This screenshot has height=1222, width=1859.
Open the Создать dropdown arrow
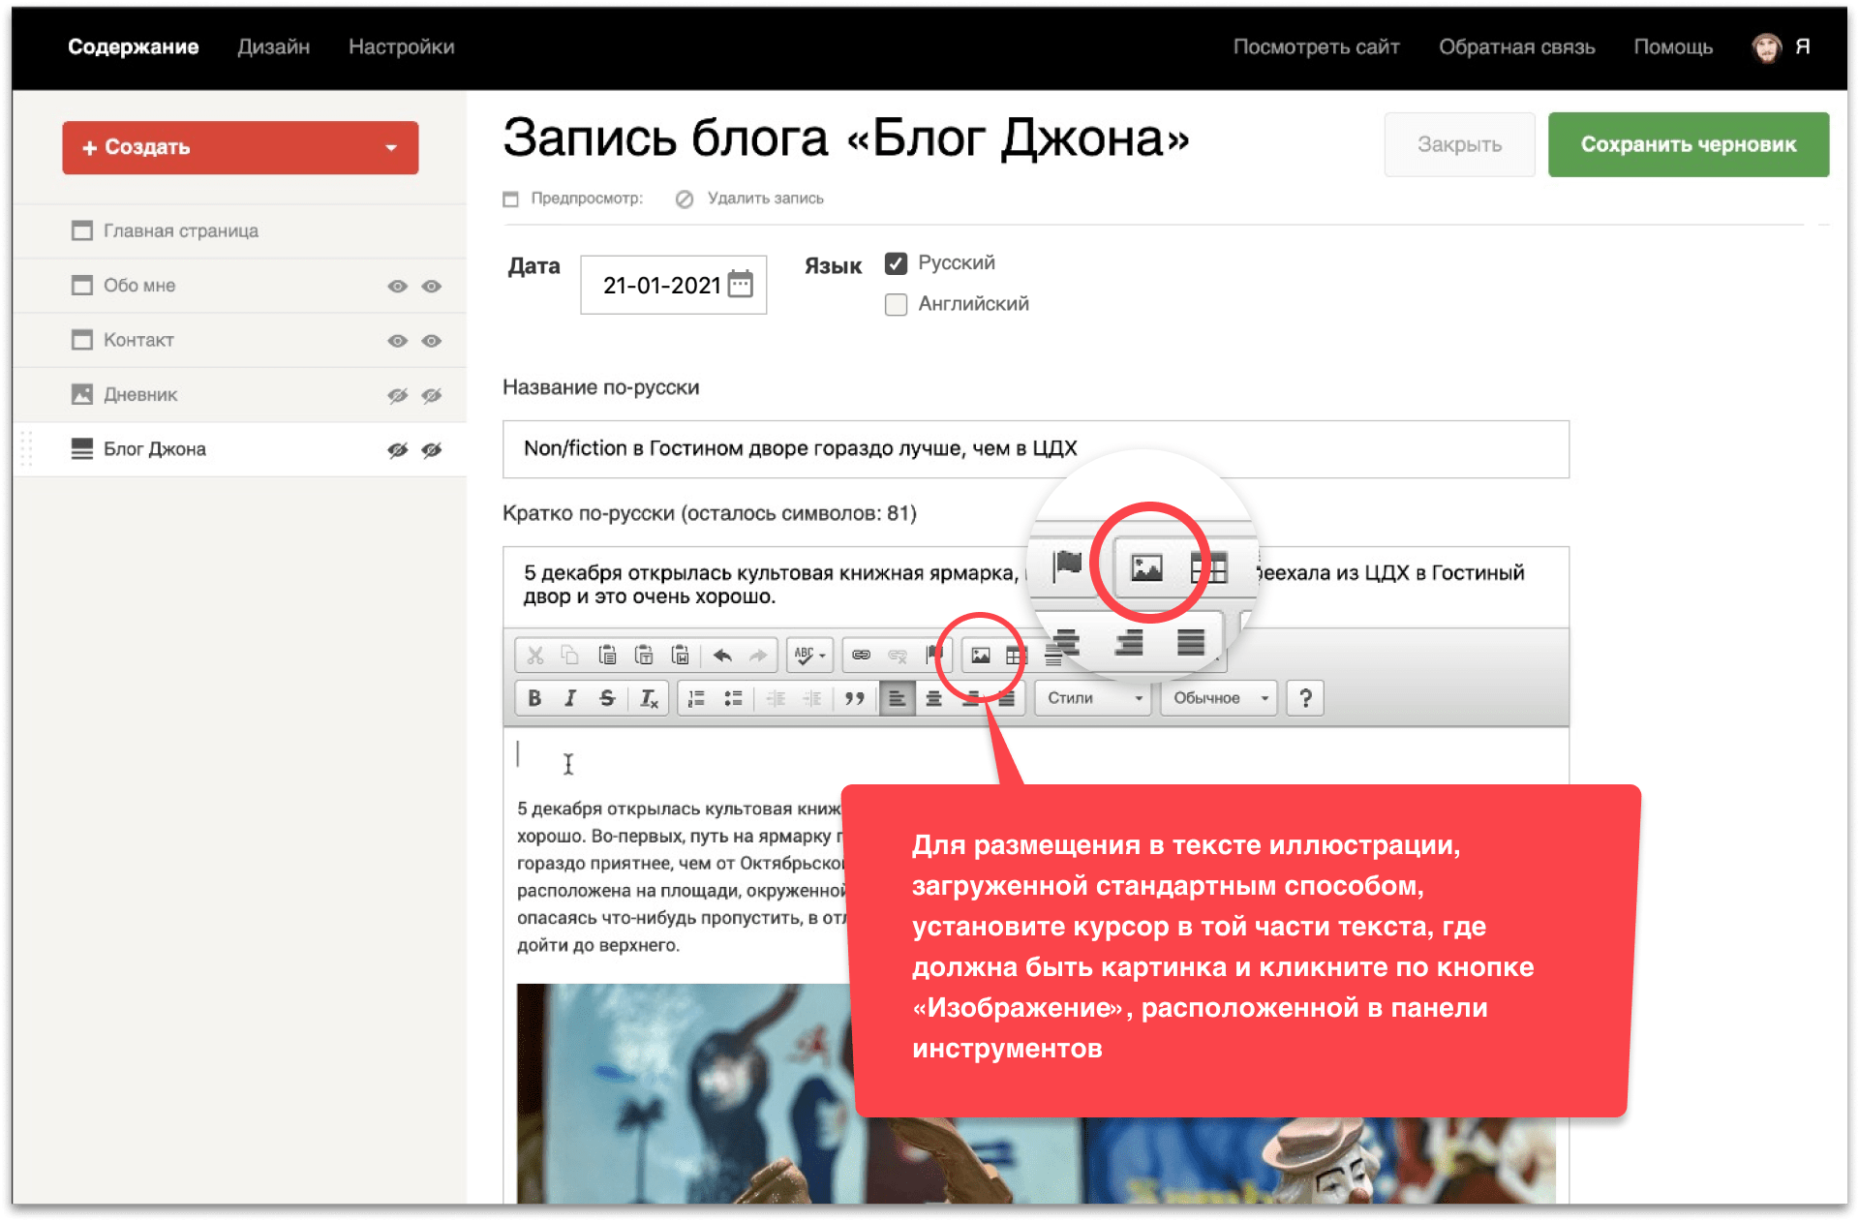tap(391, 148)
